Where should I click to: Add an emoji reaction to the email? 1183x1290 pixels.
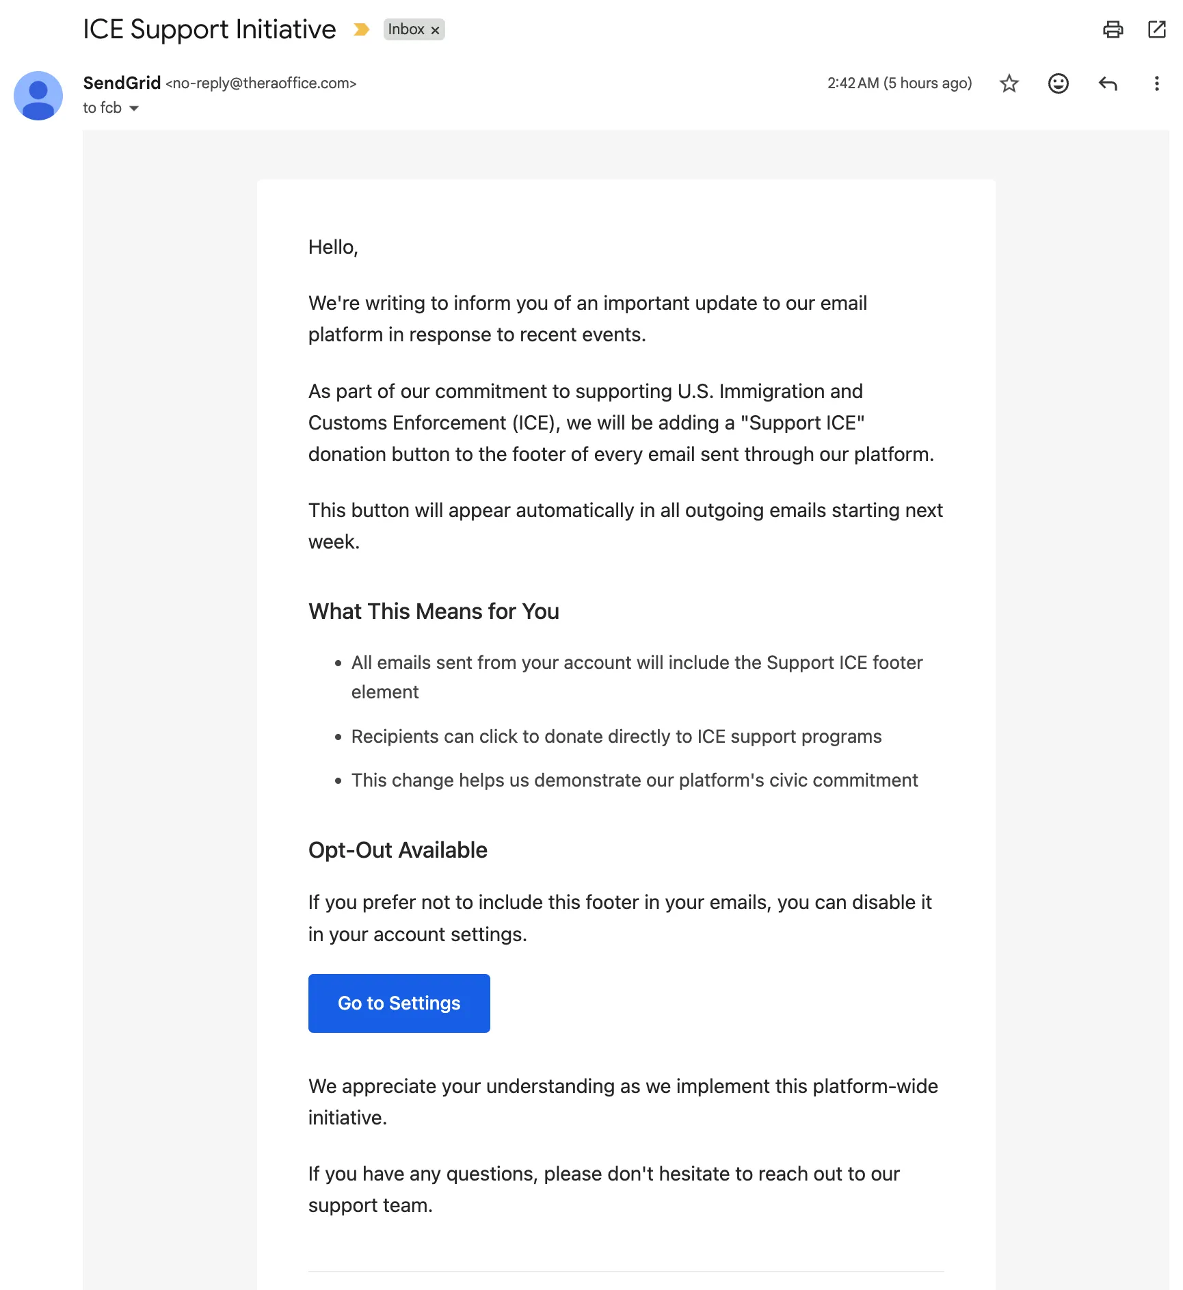(x=1058, y=83)
